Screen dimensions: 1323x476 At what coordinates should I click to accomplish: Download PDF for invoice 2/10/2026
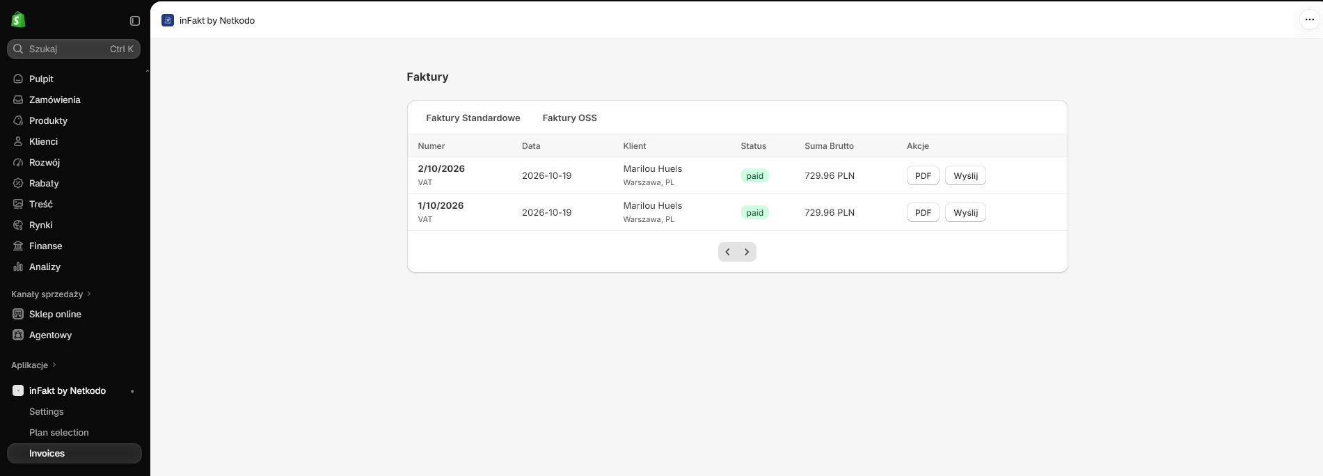point(923,175)
